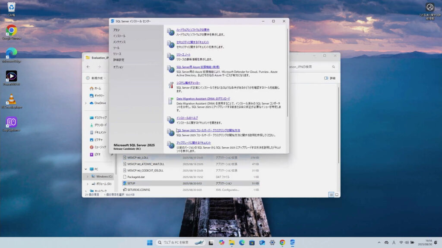
Task: Click the server icon beside Data Migration Assistant
Action: (170, 101)
